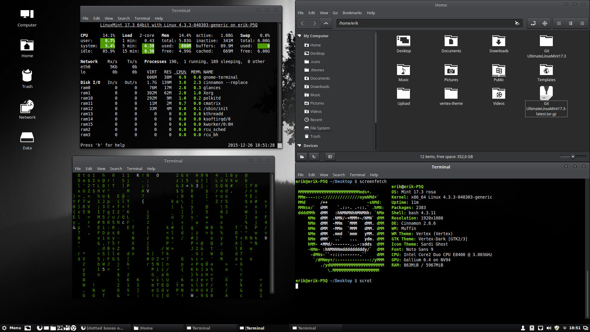
Task: Switch to list view
Action: coord(570,23)
